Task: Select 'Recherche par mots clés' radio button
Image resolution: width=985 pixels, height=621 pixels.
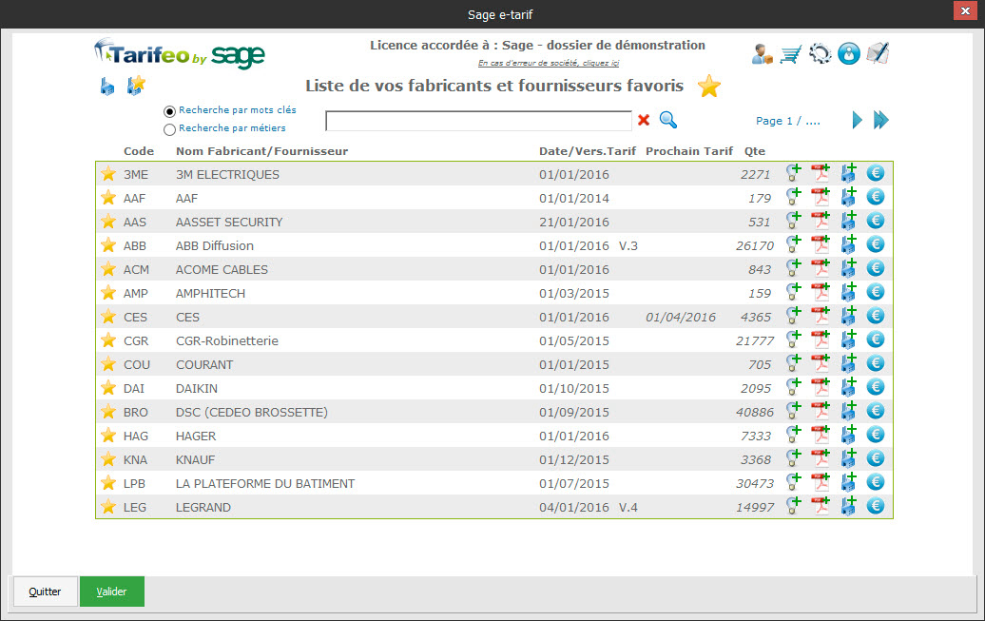Action: 170,111
